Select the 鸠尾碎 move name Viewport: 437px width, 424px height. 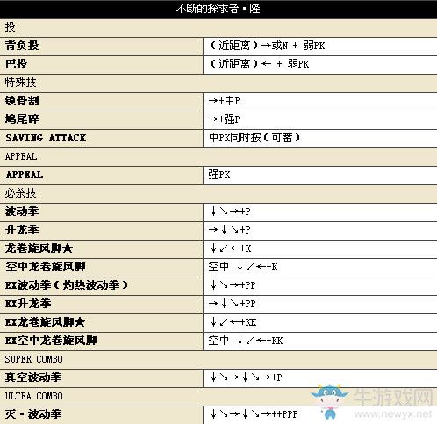tap(22, 119)
